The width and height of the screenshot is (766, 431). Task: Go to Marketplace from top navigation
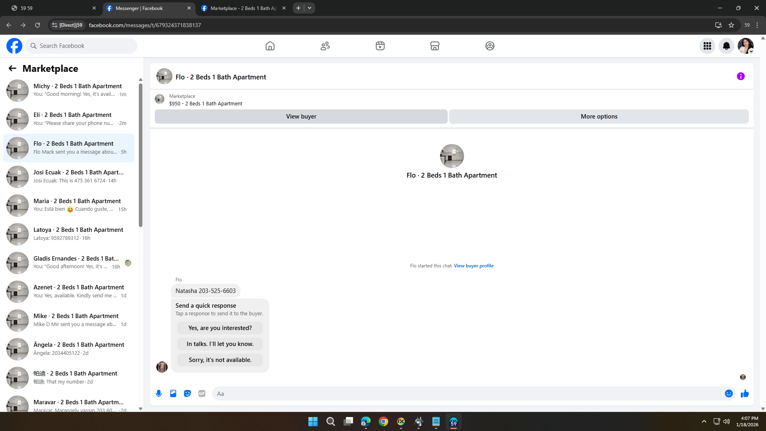pos(435,46)
